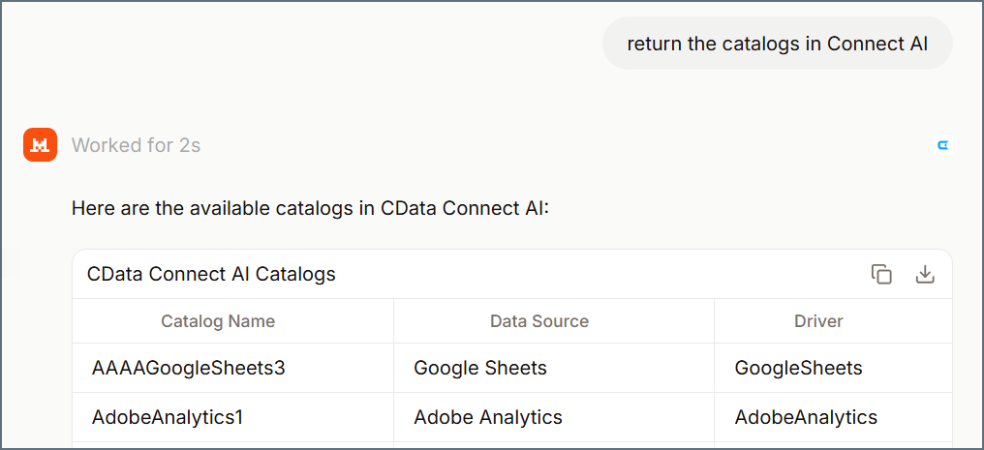
Task: Select the AAAAGoogleSheets3 catalog cell
Action: click(x=189, y=368)
